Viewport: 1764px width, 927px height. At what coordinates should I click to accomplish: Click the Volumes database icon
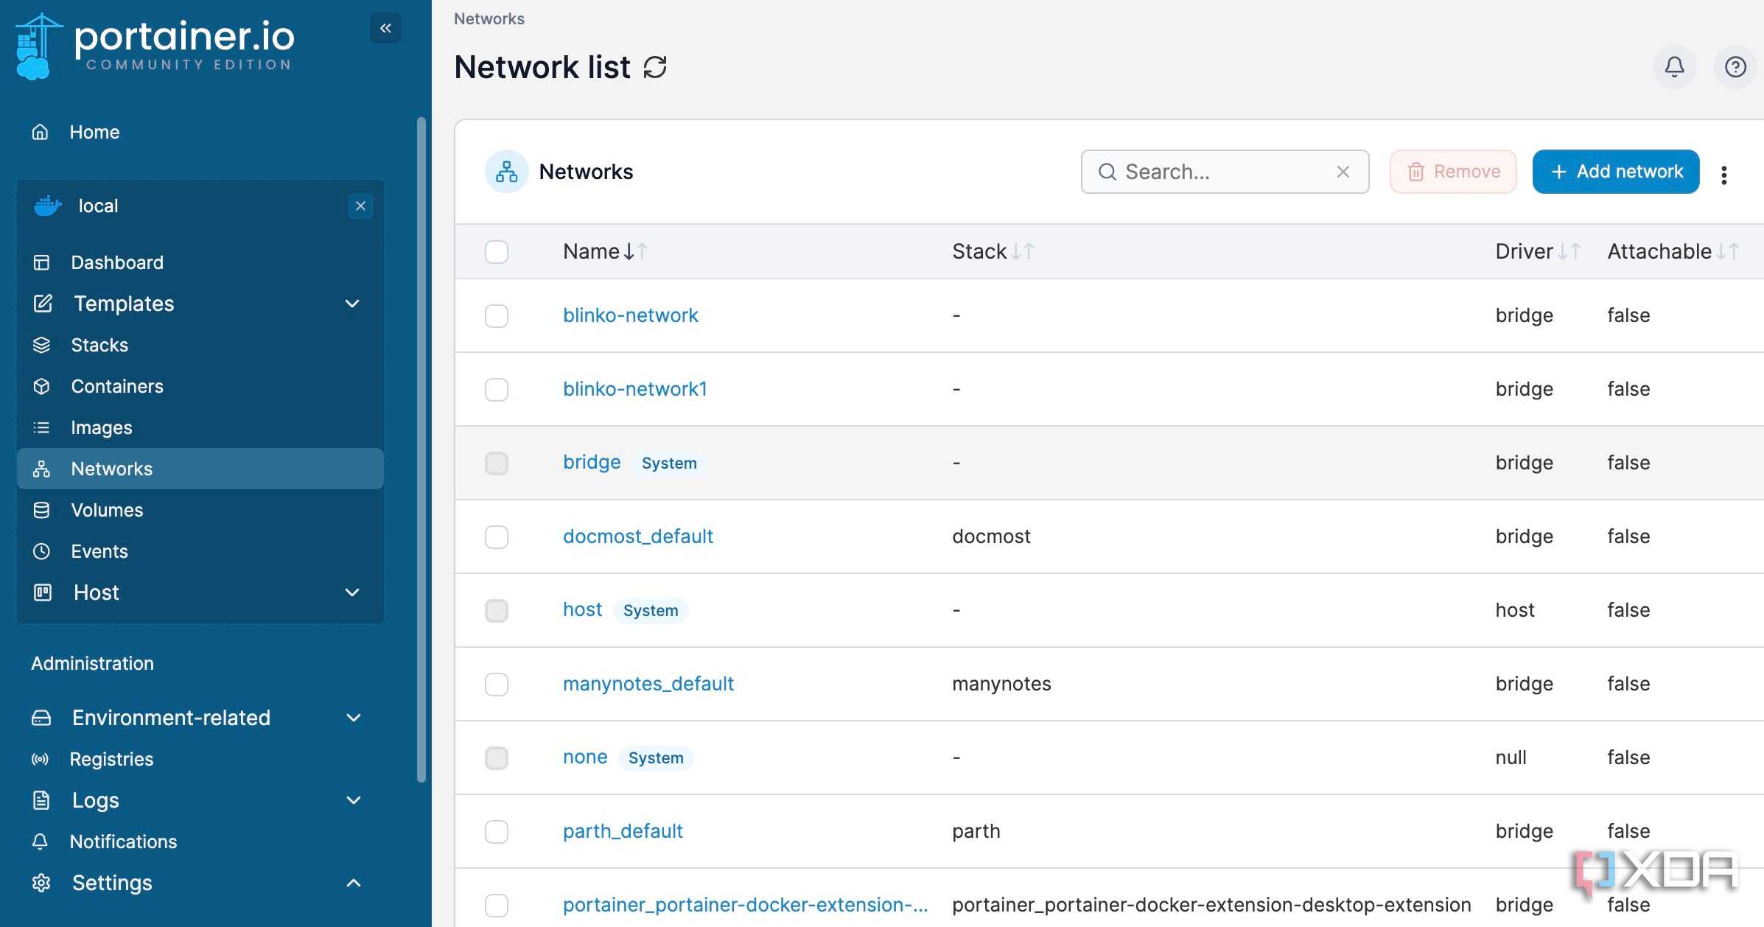click(42, 510)
